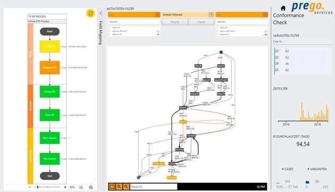Click the graph Search input field
The height and width of the screenshot is (192, 335).
[153, 187]
